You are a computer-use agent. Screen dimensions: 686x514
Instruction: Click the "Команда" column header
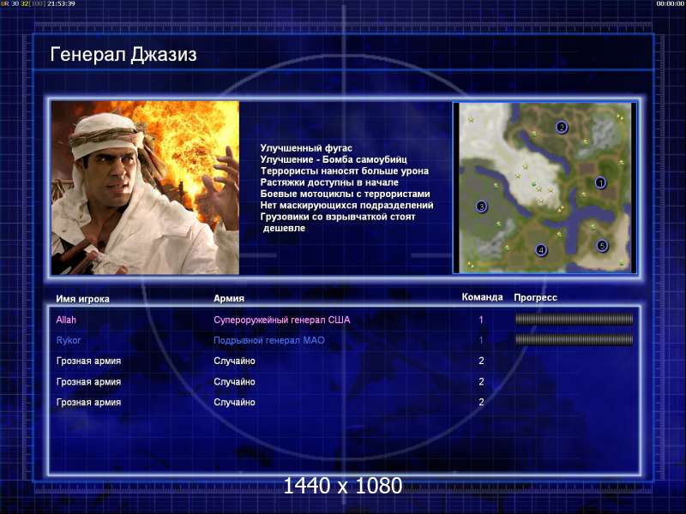(482, 297)
